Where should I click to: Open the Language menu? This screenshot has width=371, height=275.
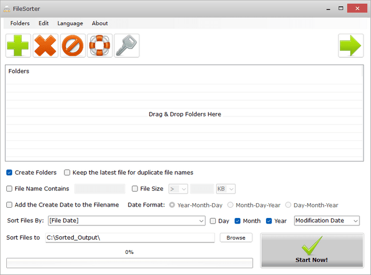70,23
